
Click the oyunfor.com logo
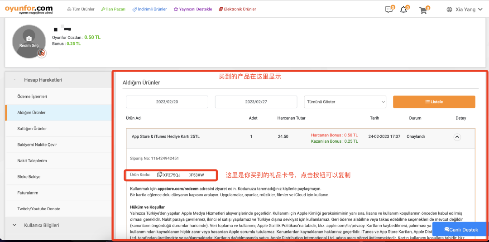click(29, 9)
